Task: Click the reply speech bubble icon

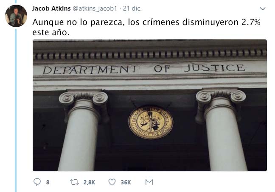Action: coord(37,182)
